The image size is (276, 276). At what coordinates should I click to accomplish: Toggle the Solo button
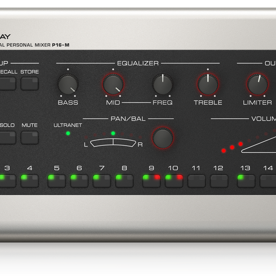7,137
